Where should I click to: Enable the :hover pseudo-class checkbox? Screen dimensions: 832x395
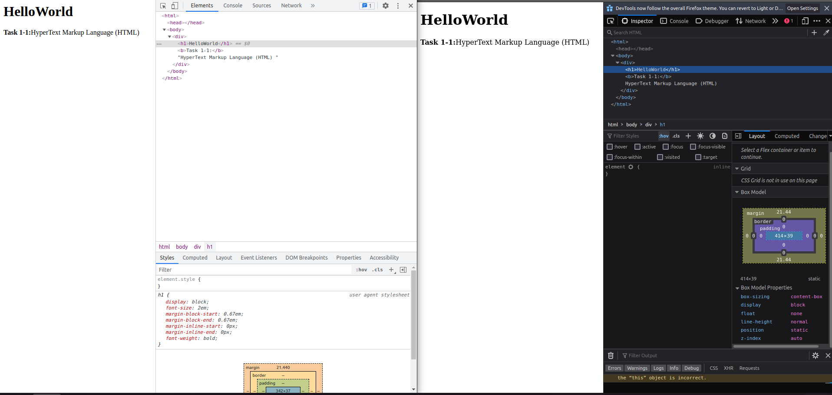point(610,147)
